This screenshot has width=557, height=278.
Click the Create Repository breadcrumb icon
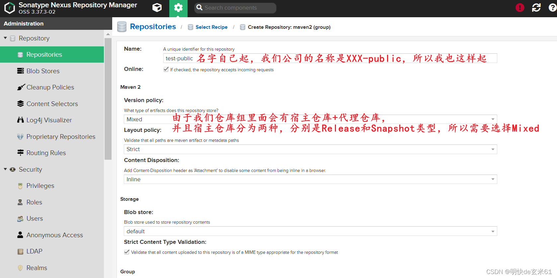[243, 27]
